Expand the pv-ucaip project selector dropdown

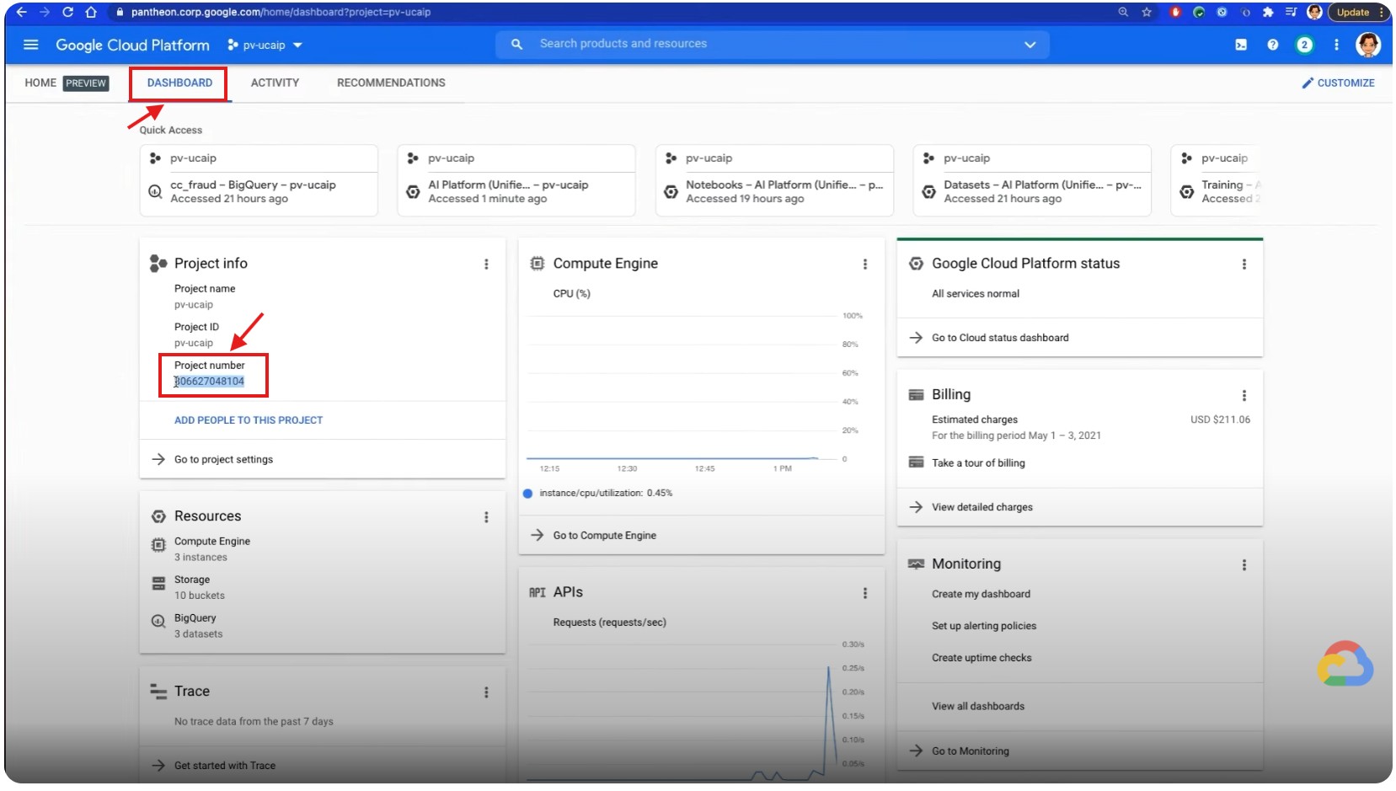tap(265, 45)
